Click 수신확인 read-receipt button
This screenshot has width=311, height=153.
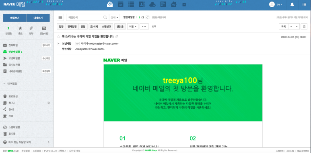[x=46, y=58]
